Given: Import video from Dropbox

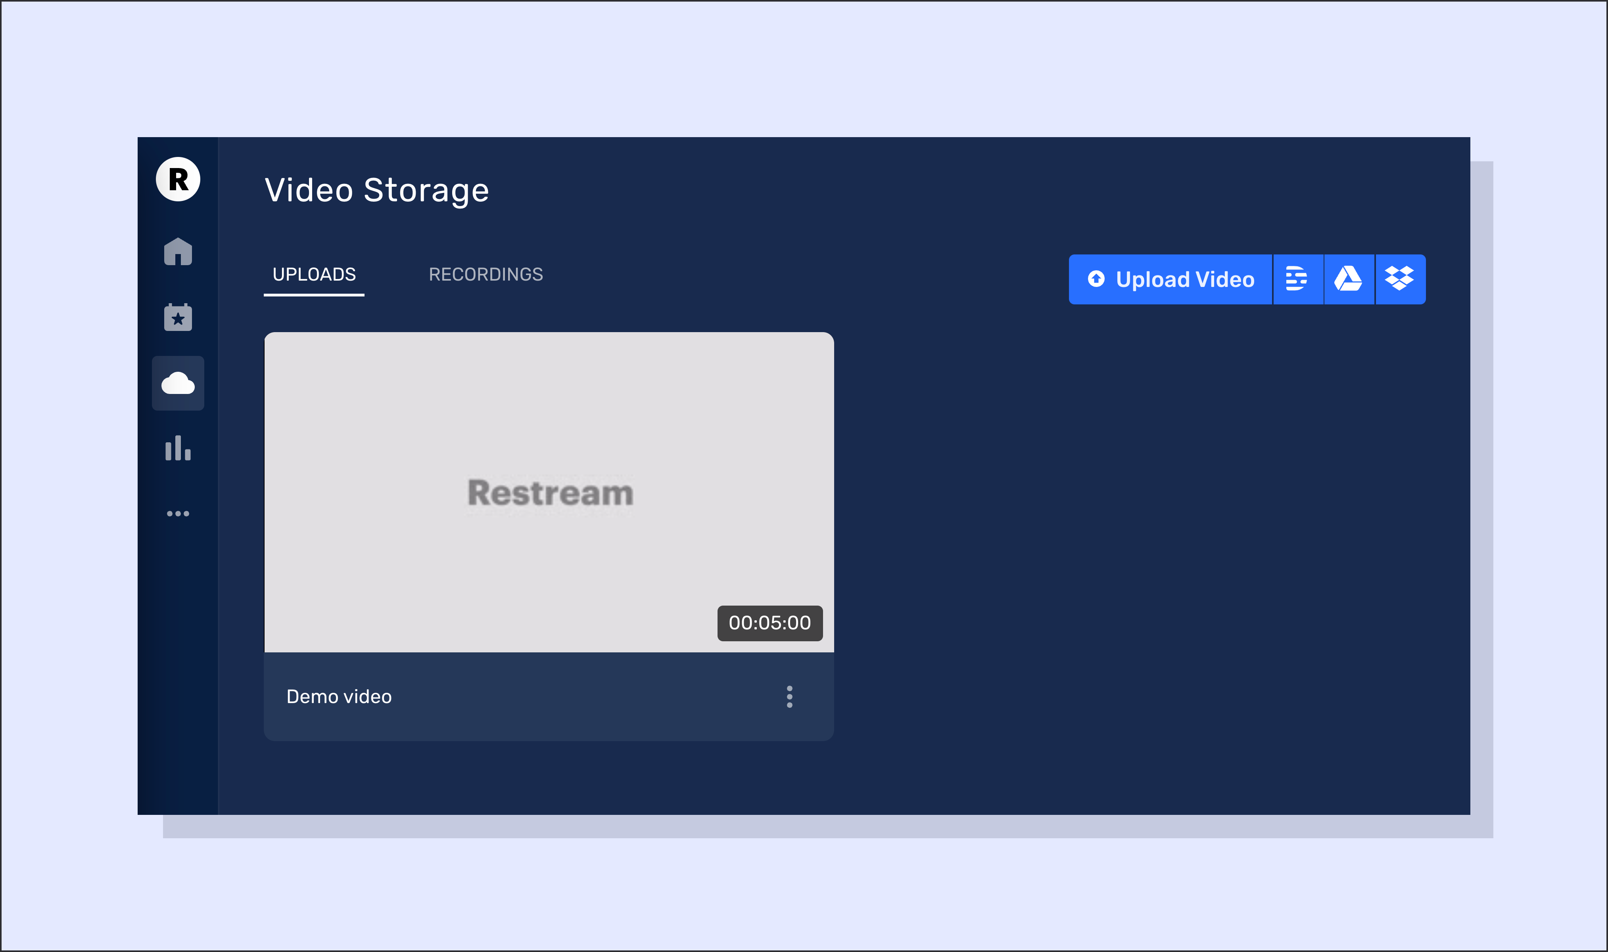Looking at the screenshot, I should click(x=1400, y=279).
